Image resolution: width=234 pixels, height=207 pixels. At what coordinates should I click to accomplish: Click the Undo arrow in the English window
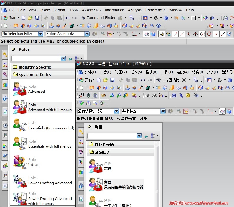coord(67,18)
